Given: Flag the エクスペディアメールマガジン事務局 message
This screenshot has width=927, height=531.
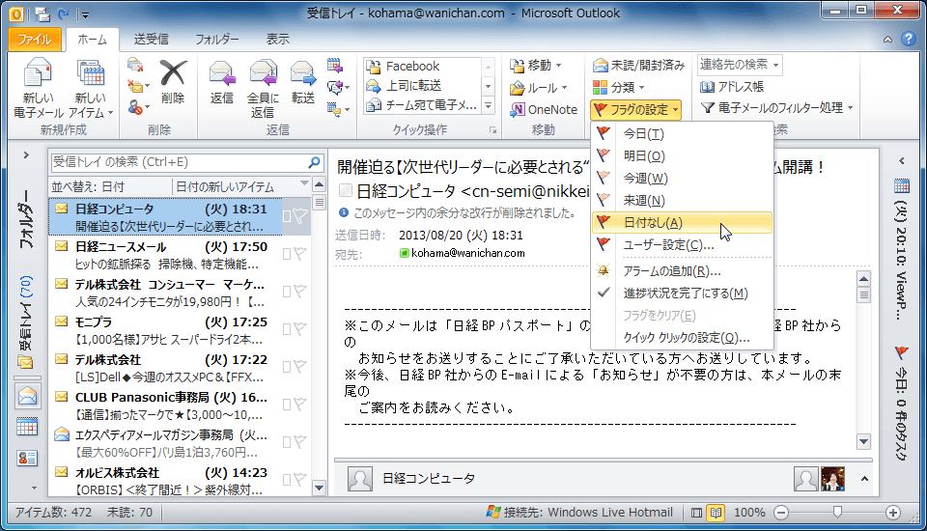Looking at the screenshot, I should pyautogui.click(x=300, y=442).
